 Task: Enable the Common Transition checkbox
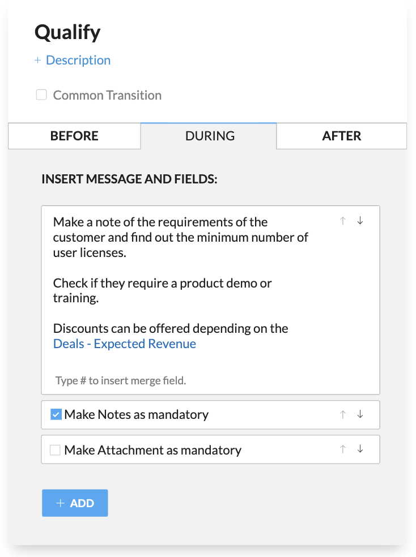pos(41,95)
